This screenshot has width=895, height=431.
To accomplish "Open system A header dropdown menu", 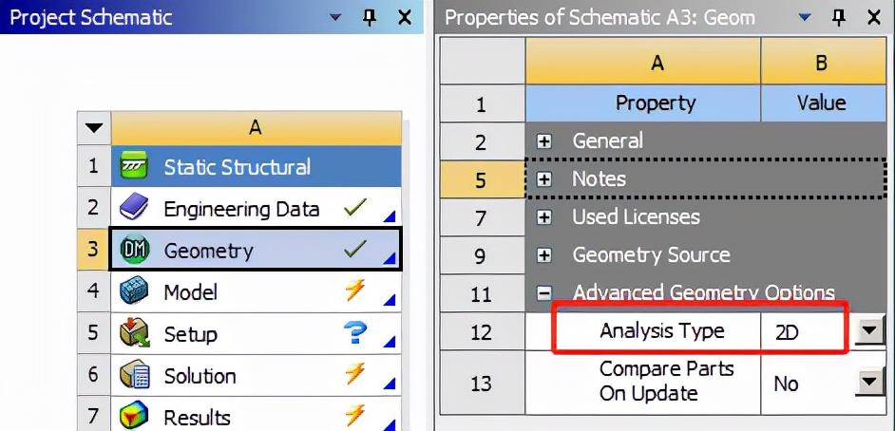I will click(92, 127).
